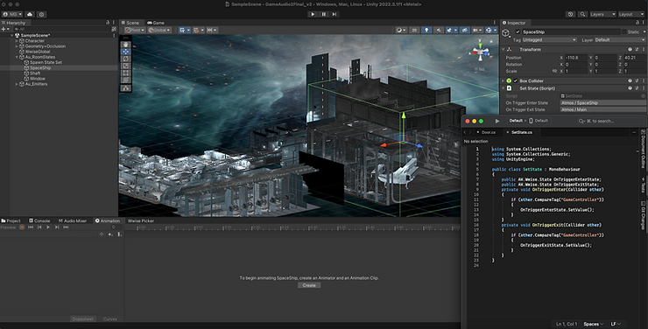Viewport: 648px width, 329px height.
Task: Click the object picker next to SetState script
Action: tap(643, 95)
